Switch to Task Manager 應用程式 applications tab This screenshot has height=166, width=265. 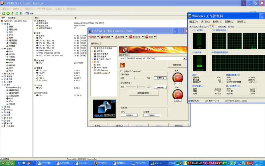[193, 27]
